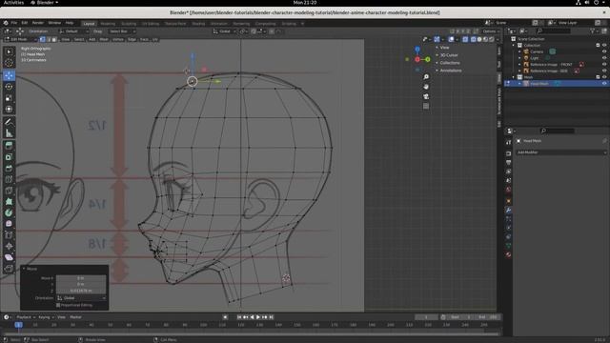Enable face select mode
The height and width of the screenshot is (343, 610).
[x=54, y=39]
